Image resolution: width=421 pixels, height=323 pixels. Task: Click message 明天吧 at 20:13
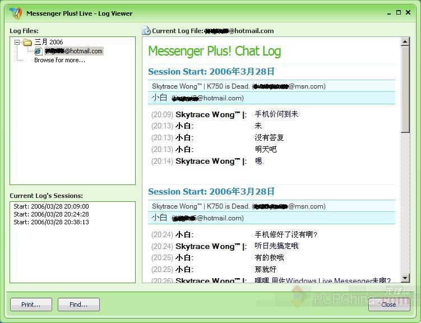pyautogui.click(x=266, y=149)
